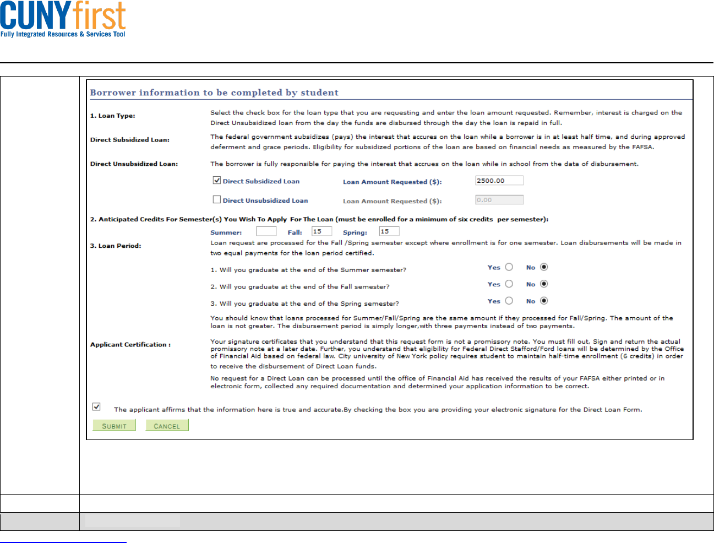Click the 'Will you graduate at the end of the Summer semester?' question

click(308, 270)
